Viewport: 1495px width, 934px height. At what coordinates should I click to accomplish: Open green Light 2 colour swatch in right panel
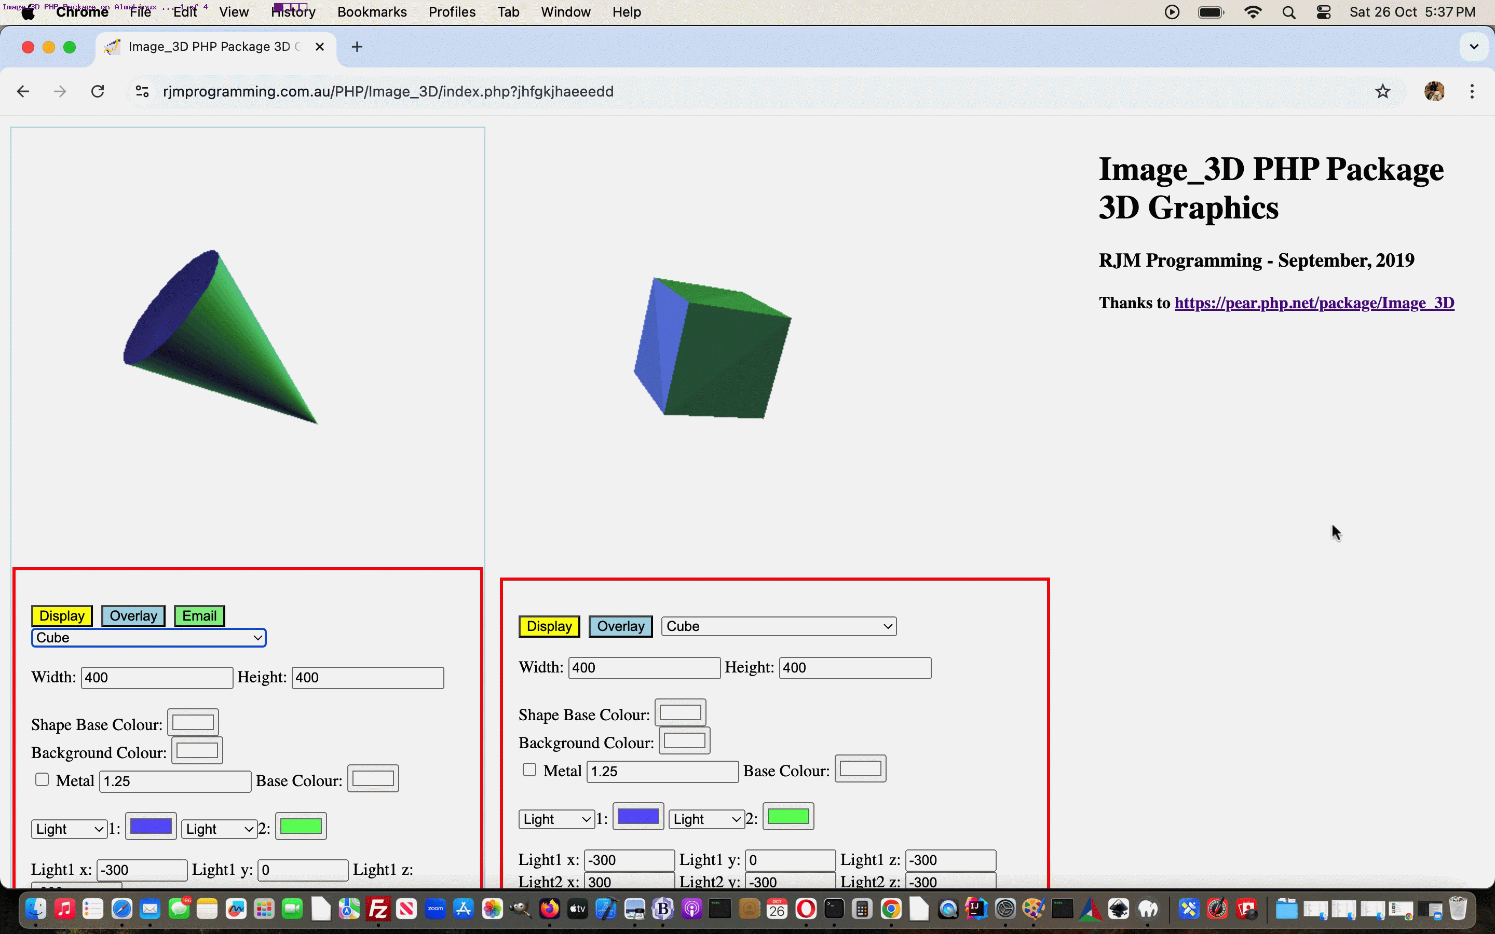787,817
